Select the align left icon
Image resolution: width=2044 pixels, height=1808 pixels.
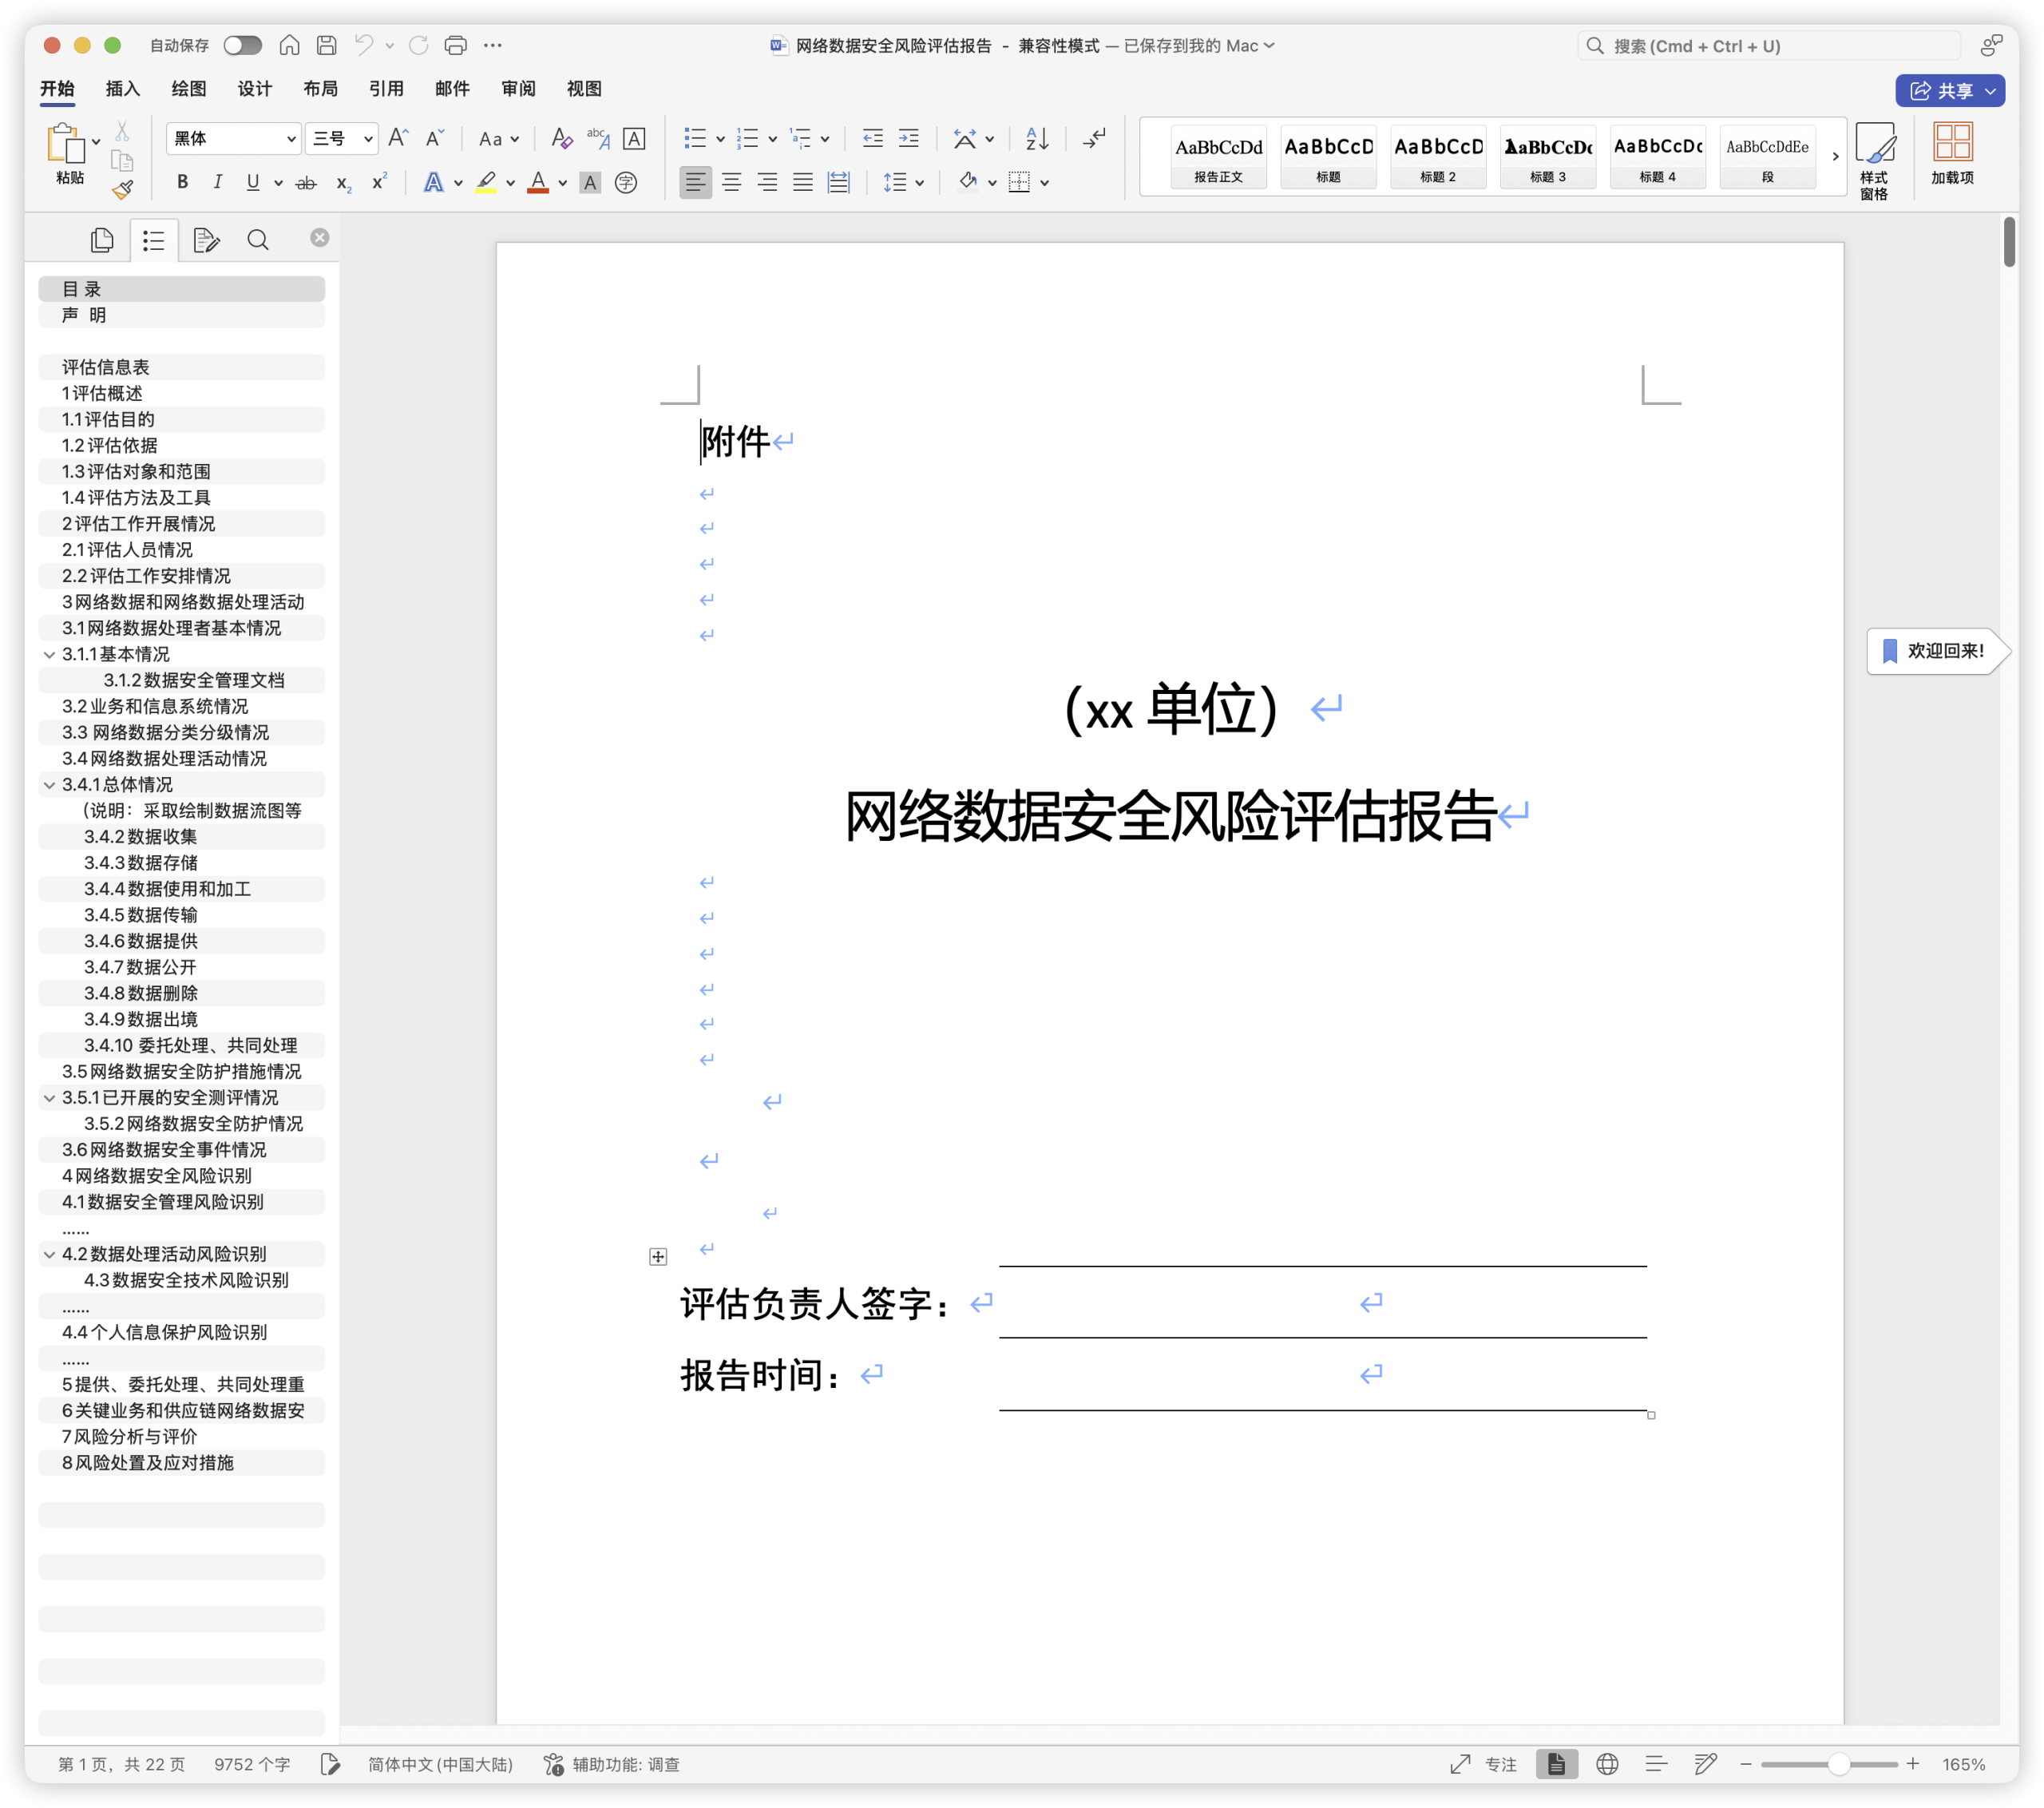[x=696, y=182]
